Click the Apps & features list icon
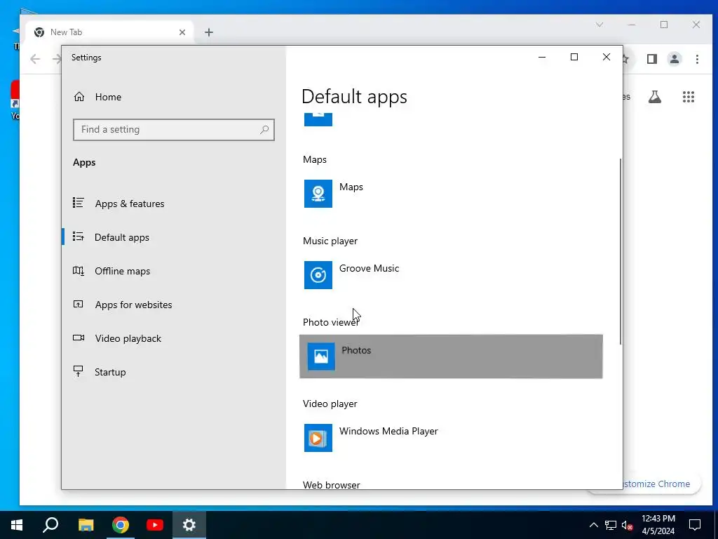Viewport: 718px width, 539px height. pos(79,203)
